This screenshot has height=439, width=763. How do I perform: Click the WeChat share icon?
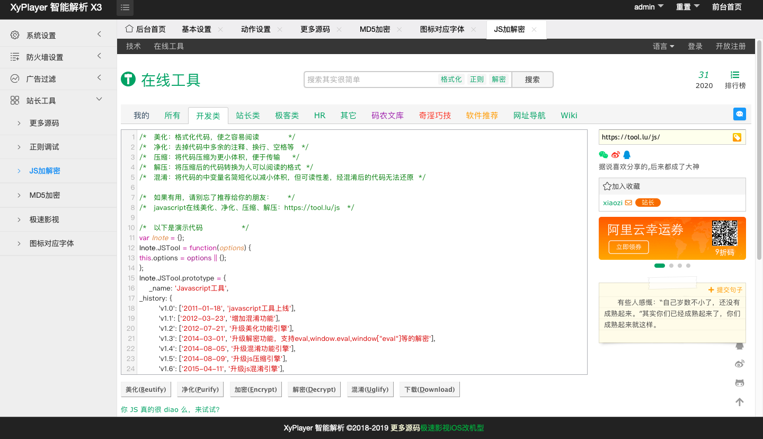coord(604,155)
